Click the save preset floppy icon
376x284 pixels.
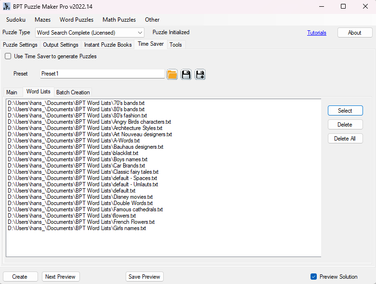point(186,74)
